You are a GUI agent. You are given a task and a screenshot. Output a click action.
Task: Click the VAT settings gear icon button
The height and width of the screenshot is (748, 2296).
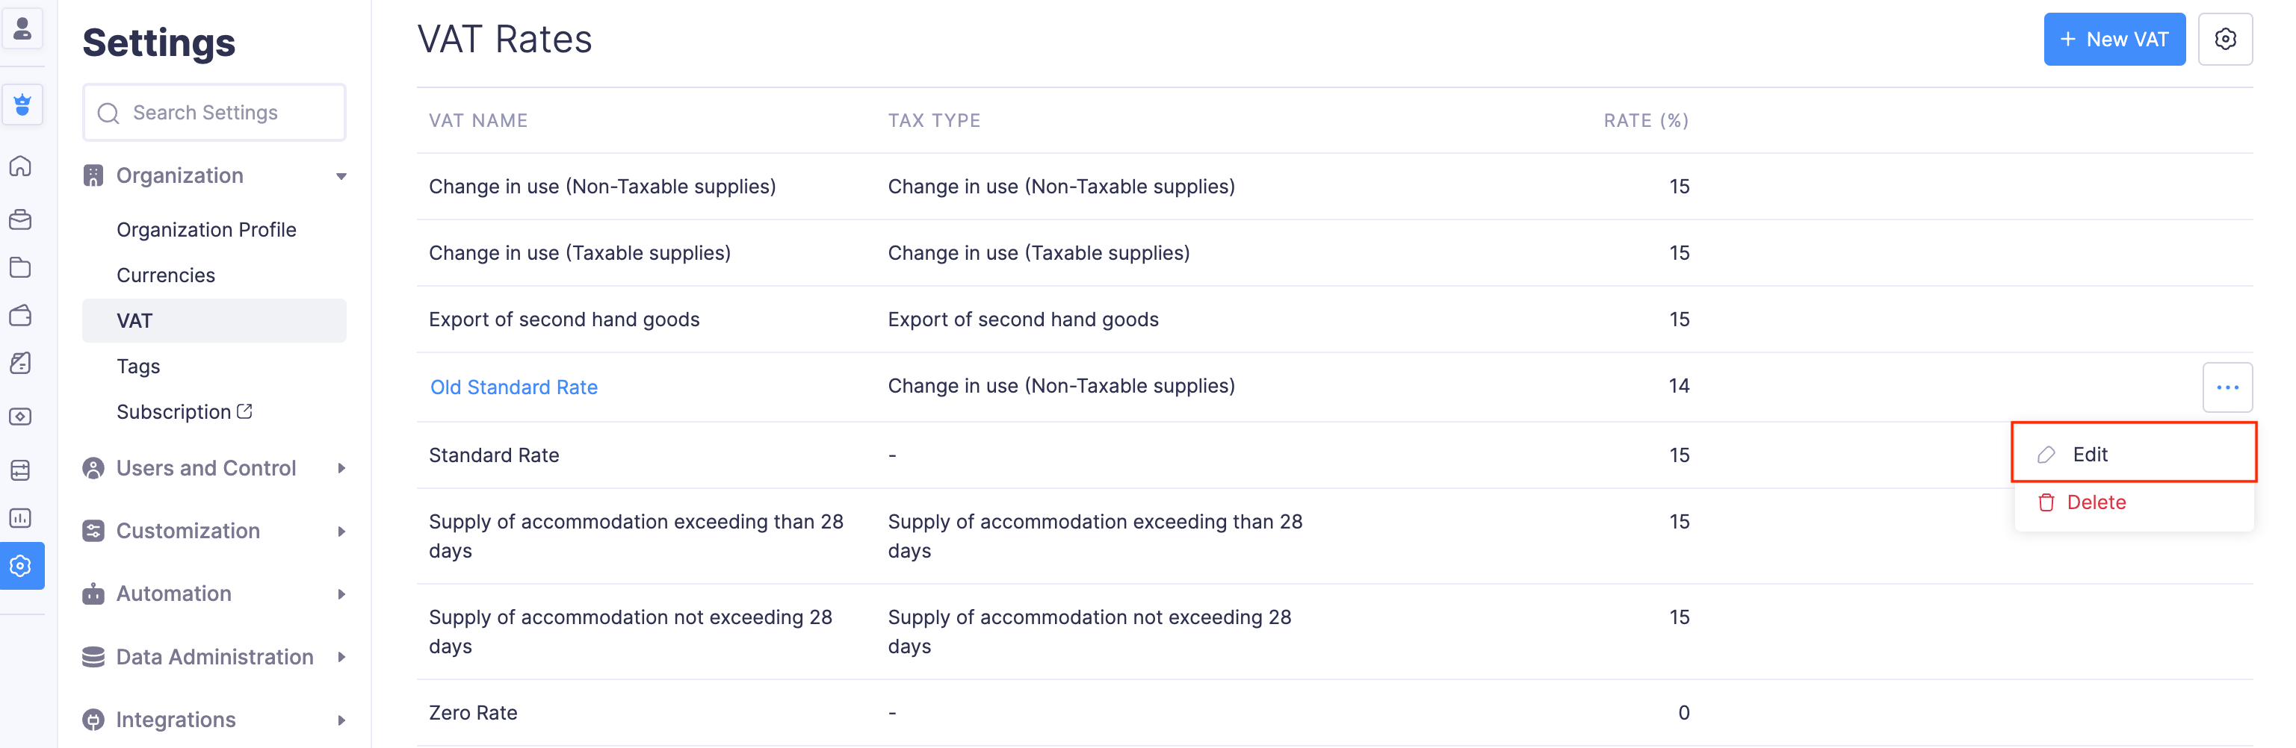pyautogui.click(x=2224, y=39)
